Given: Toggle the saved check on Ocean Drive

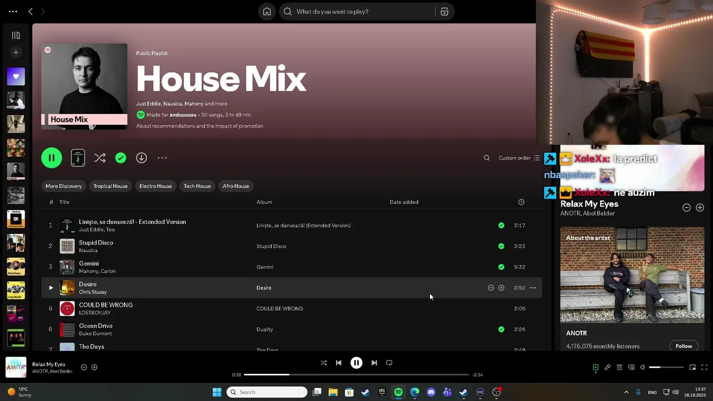Looking at the screenshot, I should 501,329.
